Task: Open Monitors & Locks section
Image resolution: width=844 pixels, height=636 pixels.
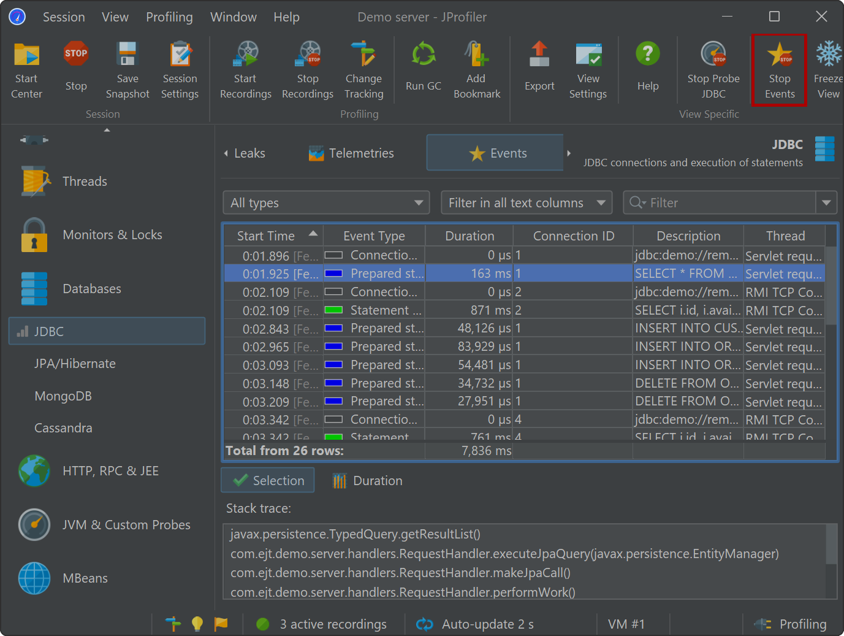Action: pyautogui.click(x=92, y=235)
